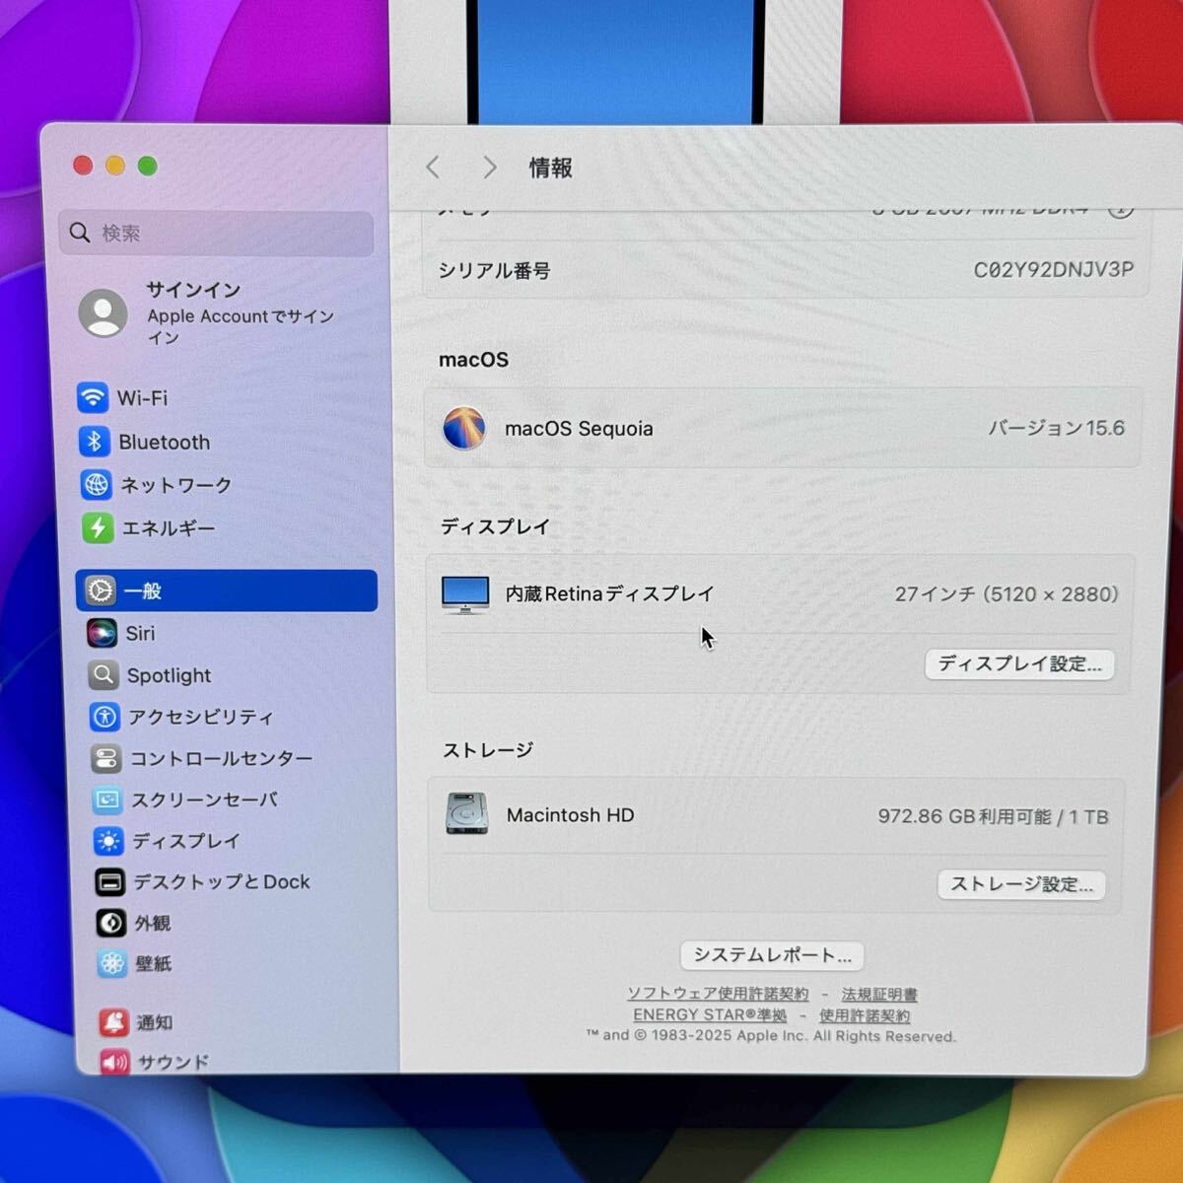Open the コントロールセンター icon

coord(105,758)
